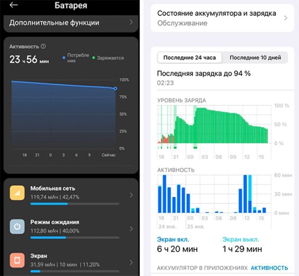Switch to Последние 24 часа tab

(x=190, y=57)
